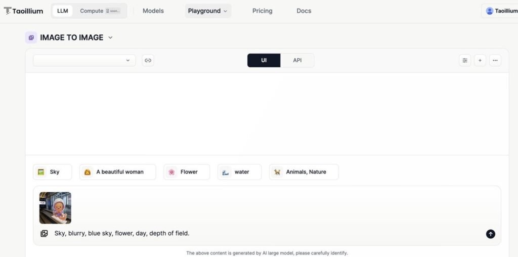Click the Image to Image purple icon
This screenshot has width=518, height=257.
pyautogui.click(x=31, y=37)
